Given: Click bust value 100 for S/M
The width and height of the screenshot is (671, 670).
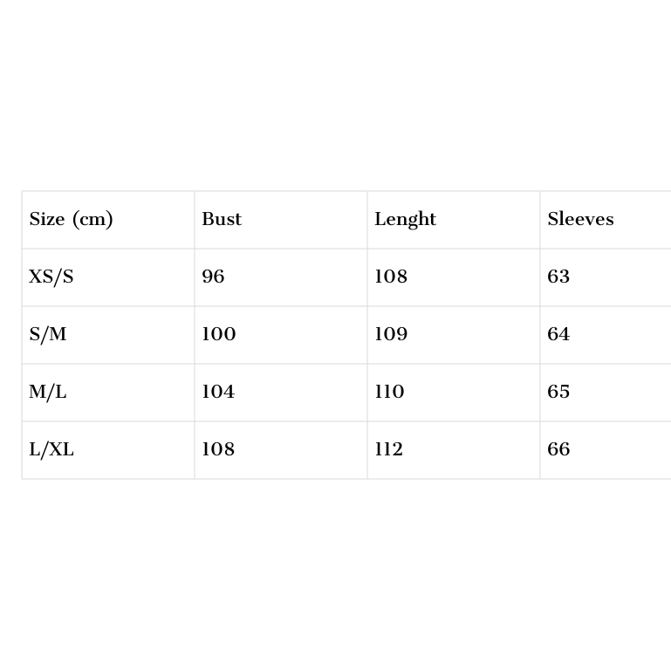Looking at the screenshot, I should (x=218, y=335).
